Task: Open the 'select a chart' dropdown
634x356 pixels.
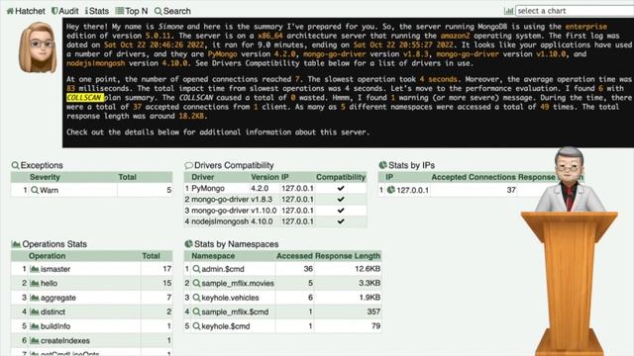Action: [575, 11]
